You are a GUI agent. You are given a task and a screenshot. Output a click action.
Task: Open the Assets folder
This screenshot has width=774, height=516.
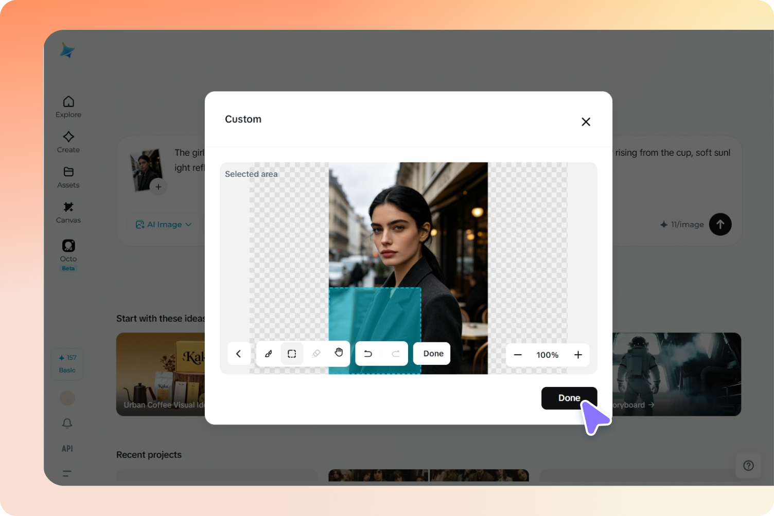pyautogui.click(x=68, y=177)
